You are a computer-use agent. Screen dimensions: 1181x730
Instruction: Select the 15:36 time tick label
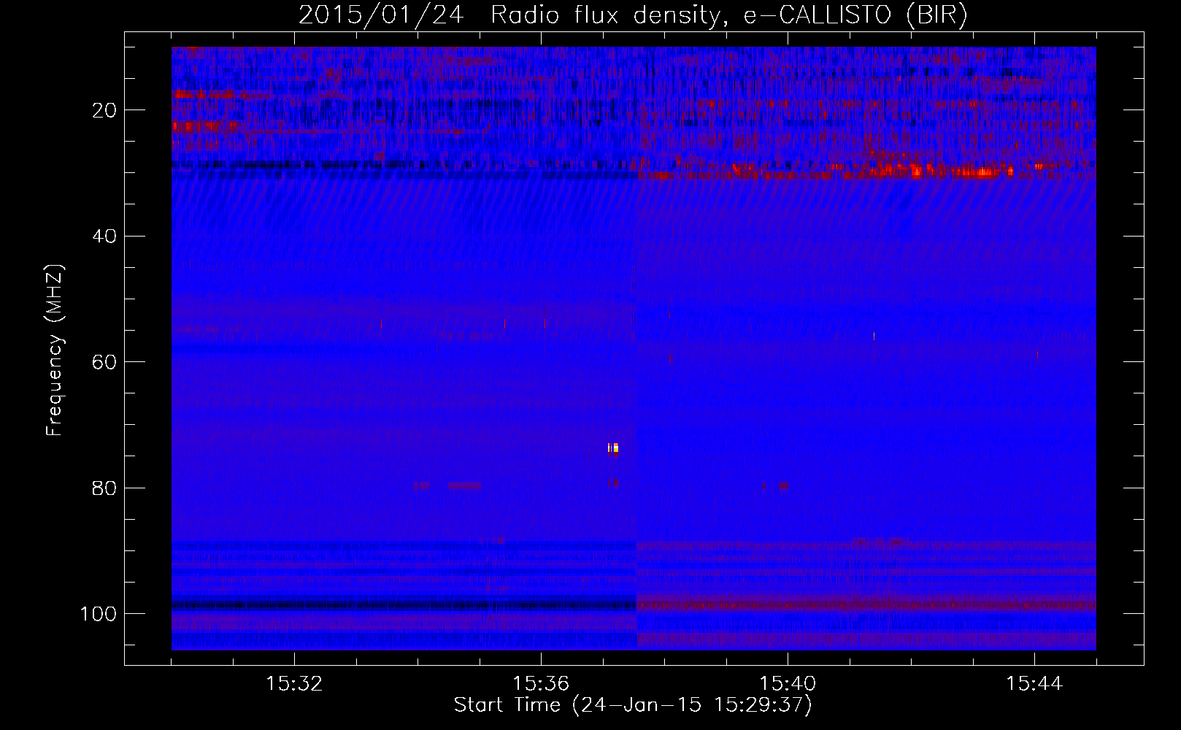(541, 684)
